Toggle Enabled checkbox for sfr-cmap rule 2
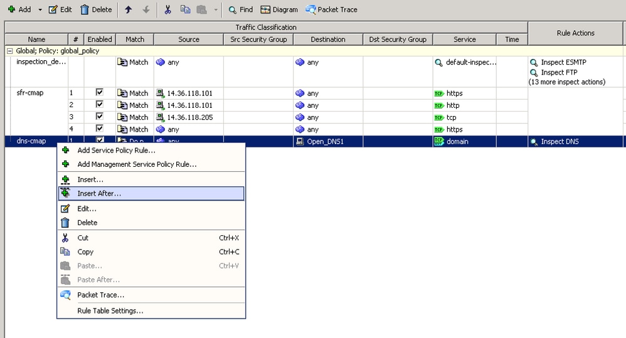This screenshot has width=626, height=338. click(x=99, y=105)
